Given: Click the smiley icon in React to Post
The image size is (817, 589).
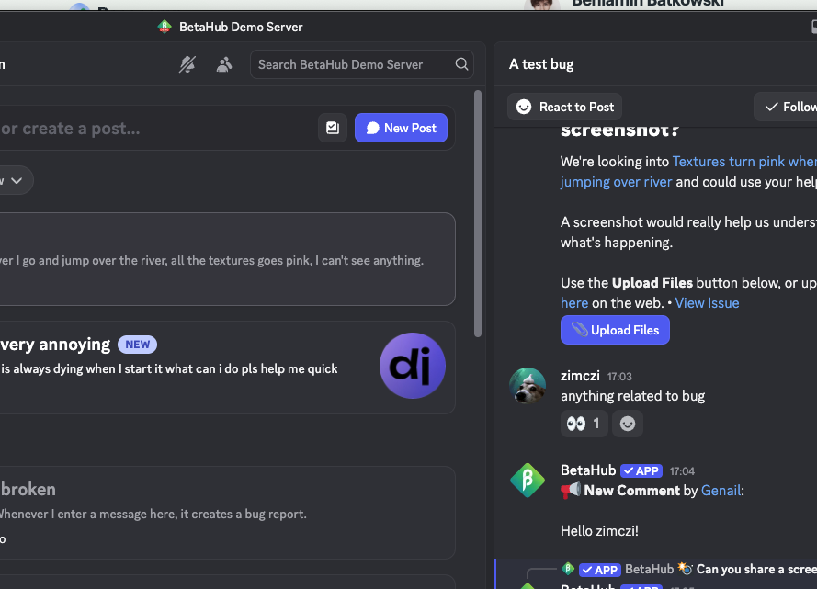Looking at the screenshot, I should pyautogui.click(x=524, y=107).
